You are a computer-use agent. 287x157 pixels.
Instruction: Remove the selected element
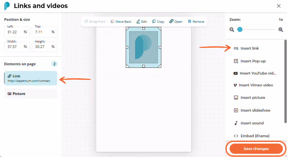click(x=196, y=21)
